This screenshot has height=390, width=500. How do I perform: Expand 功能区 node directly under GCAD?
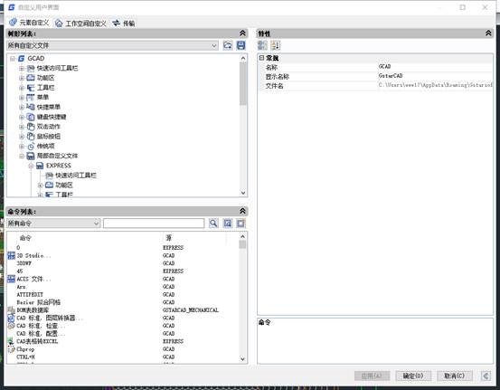pyautogui.click(x=22, y=78)
